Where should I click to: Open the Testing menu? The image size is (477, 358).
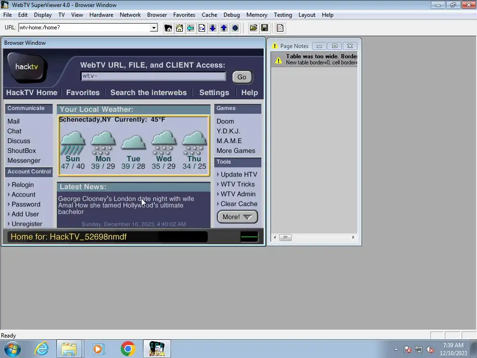[283, 15]
